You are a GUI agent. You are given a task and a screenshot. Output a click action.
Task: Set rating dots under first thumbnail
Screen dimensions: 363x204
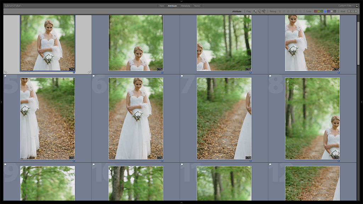[25, 73]
